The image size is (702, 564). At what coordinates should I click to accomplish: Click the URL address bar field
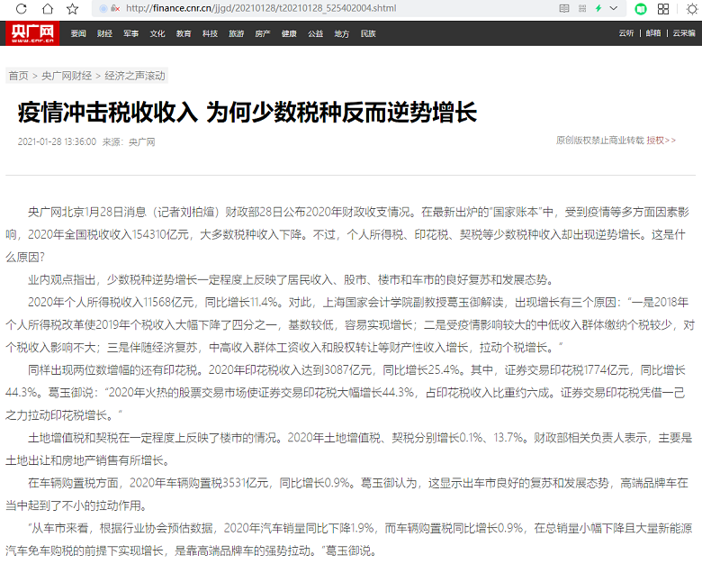click(315, 8)
